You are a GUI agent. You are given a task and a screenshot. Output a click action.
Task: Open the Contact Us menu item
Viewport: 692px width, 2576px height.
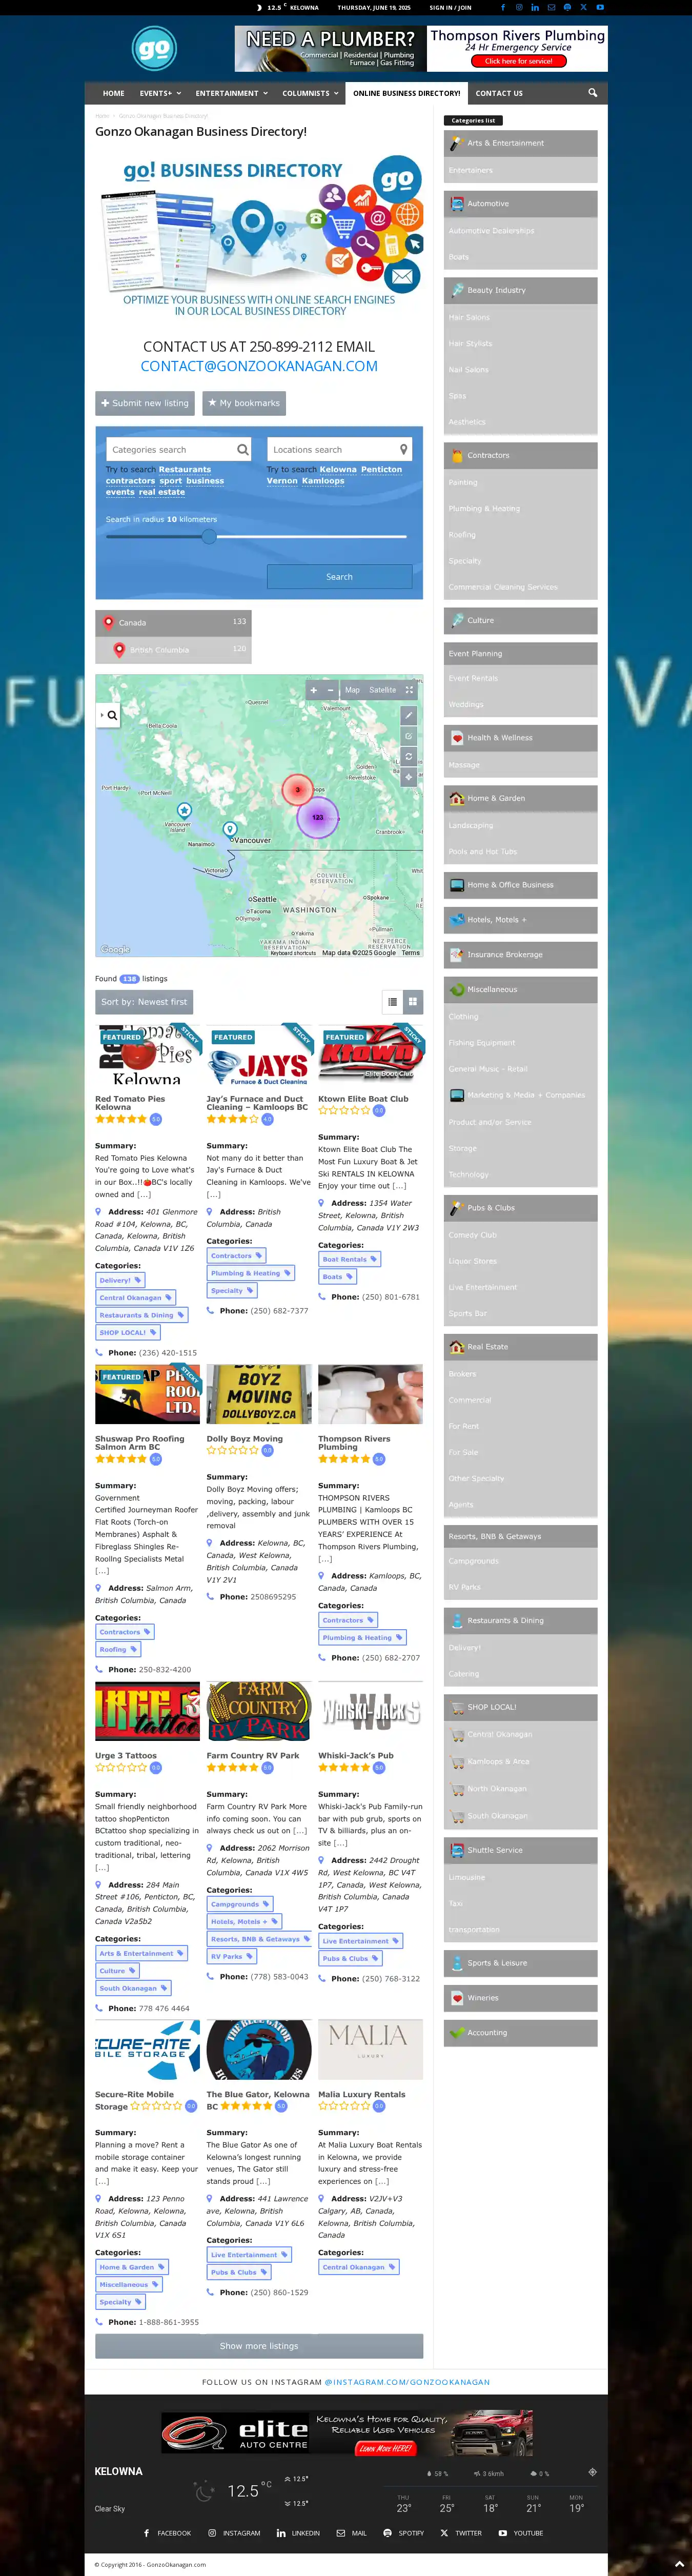[x=499, y=93]
